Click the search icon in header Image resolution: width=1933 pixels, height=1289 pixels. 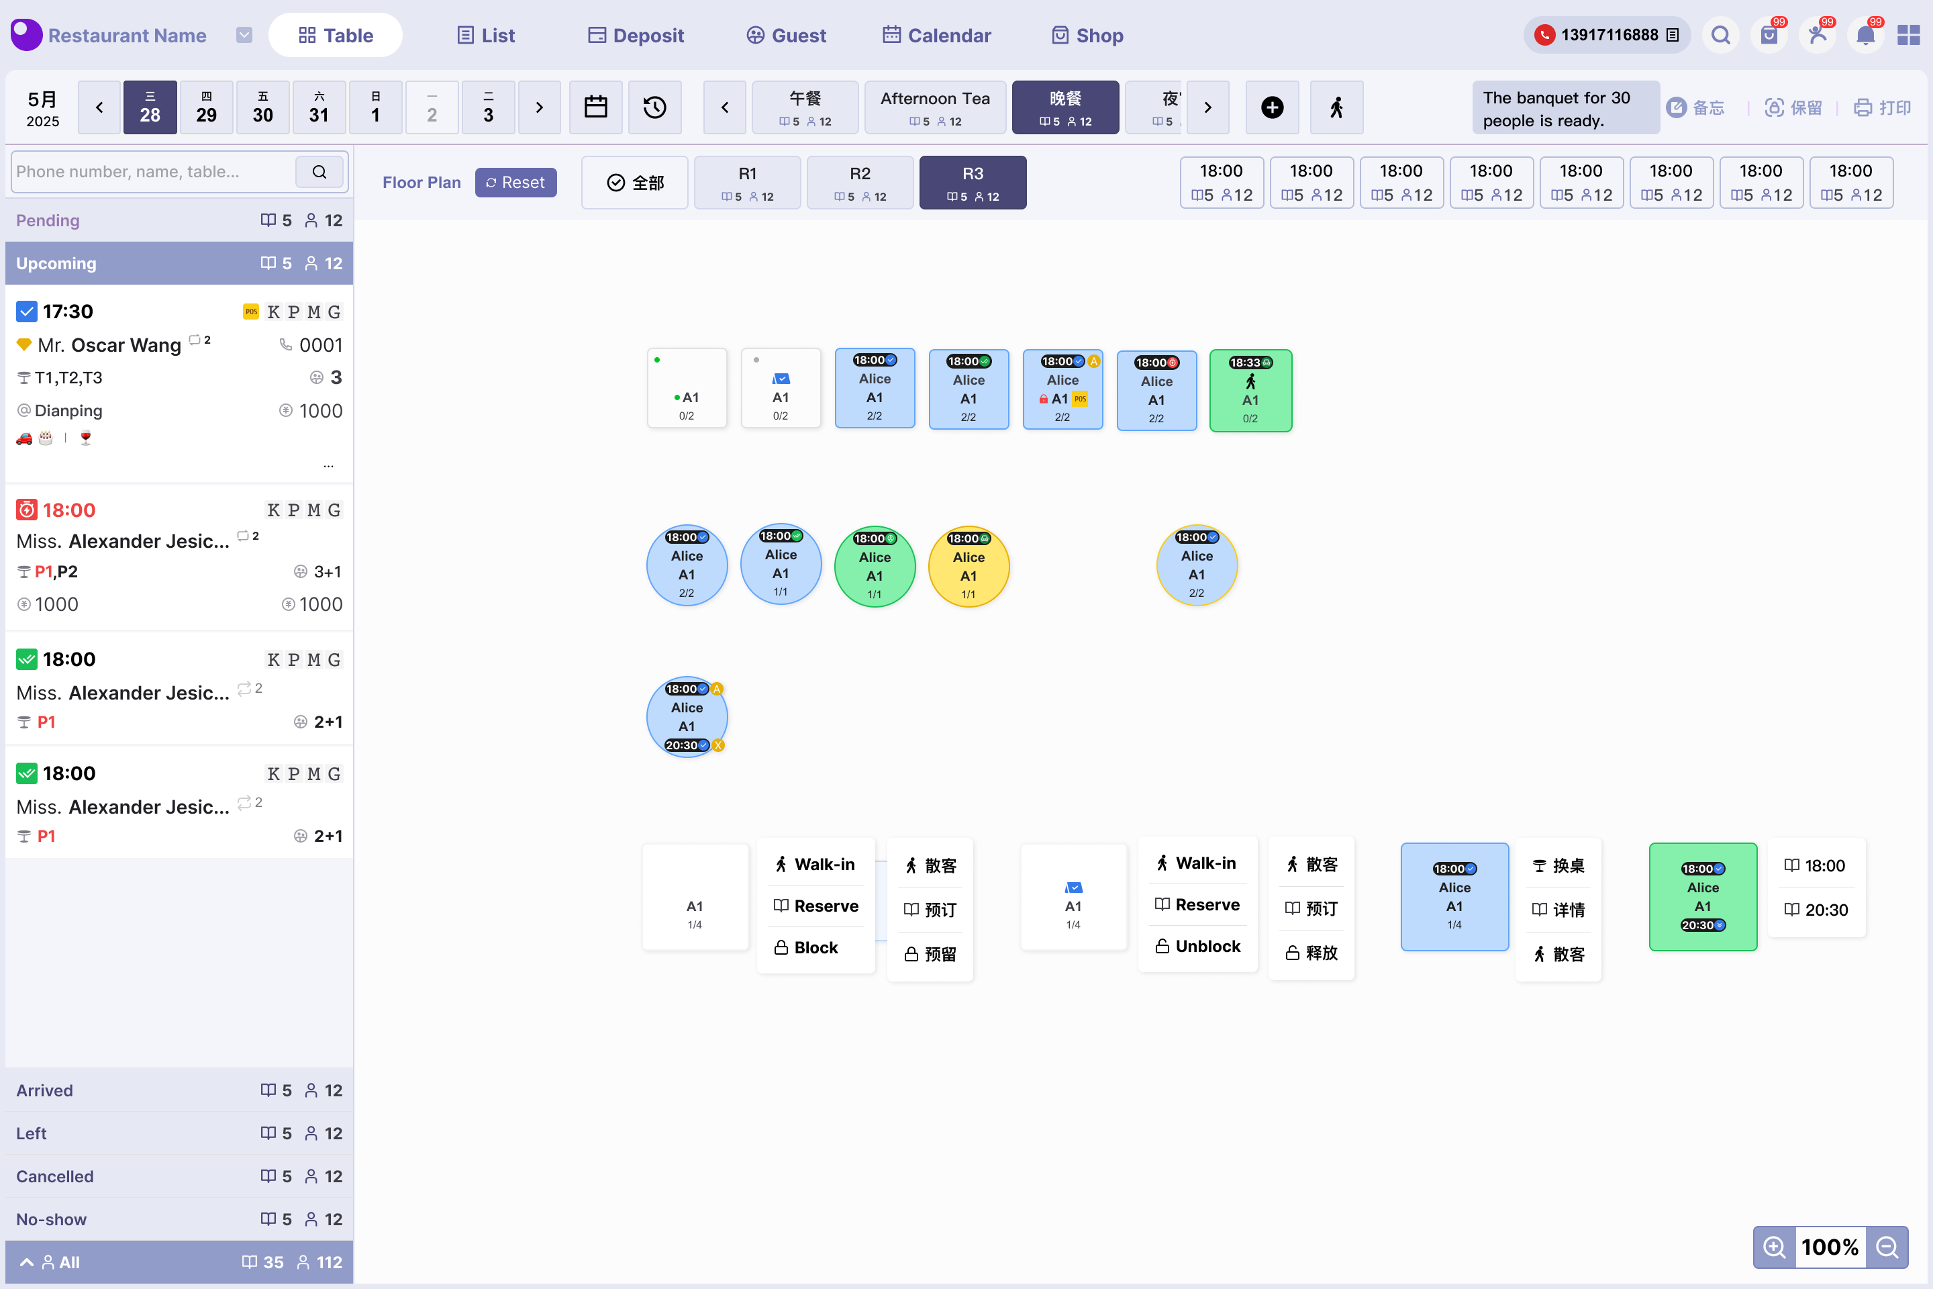point(1720,36)
